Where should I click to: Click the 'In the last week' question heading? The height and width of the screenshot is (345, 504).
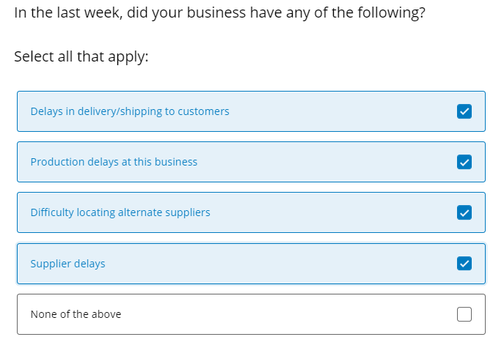point(220,13)
